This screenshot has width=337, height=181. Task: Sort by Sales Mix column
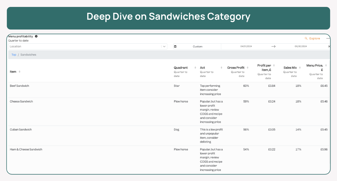[x=300, y=68]
